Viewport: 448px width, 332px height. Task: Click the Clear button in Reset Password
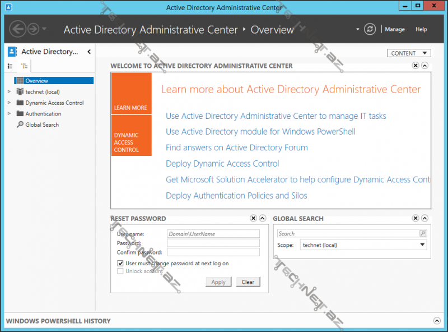tap(248, 282)
